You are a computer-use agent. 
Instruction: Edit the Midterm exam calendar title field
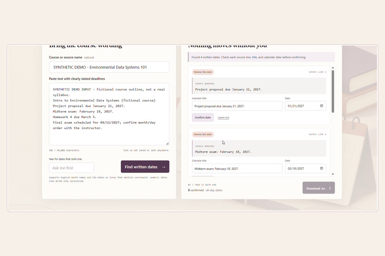[x=237, y=169]
